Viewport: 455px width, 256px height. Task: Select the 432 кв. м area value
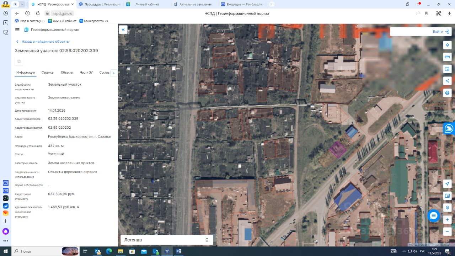click(56, 146)
